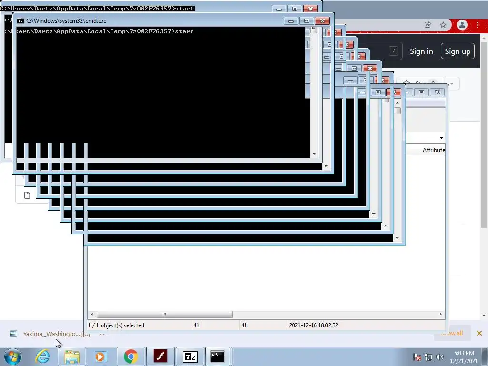The height and width of the screenshot is (366, 488).
Task: Close the front cmd.exe window
Action: [323, 21]
